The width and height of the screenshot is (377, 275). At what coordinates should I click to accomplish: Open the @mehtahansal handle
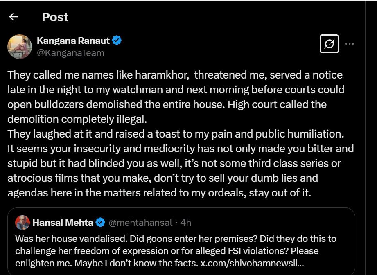(141, 223)
